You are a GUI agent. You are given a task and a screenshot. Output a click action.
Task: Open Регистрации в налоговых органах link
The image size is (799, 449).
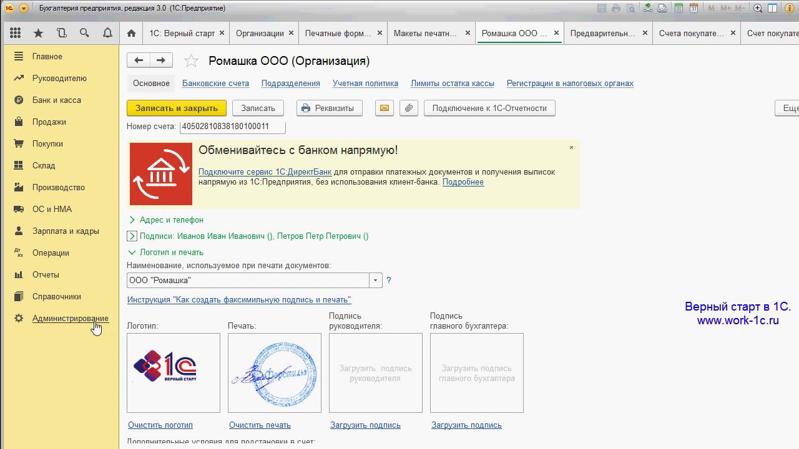pos(570,83)
